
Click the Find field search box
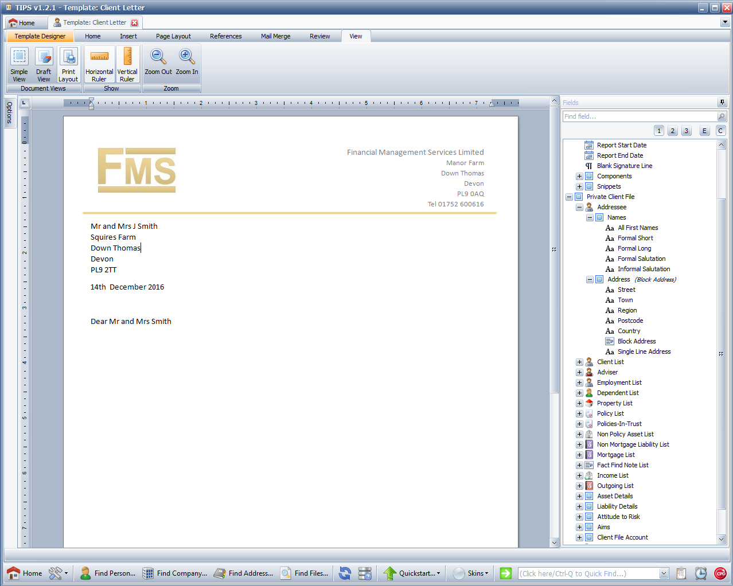point(639,116)
